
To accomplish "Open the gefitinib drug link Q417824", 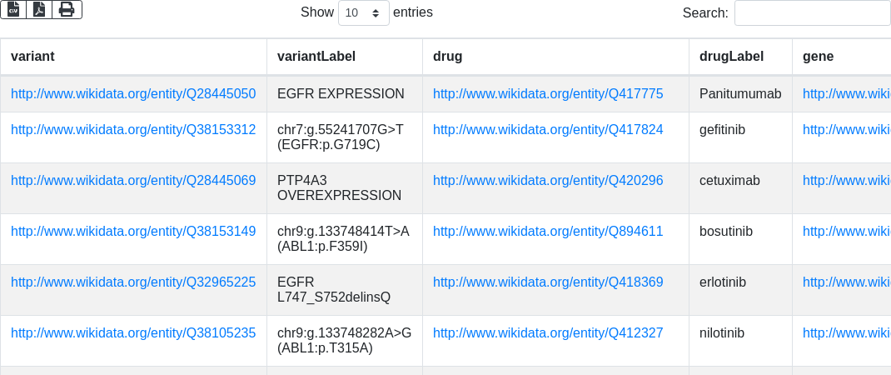I will 548,130.
